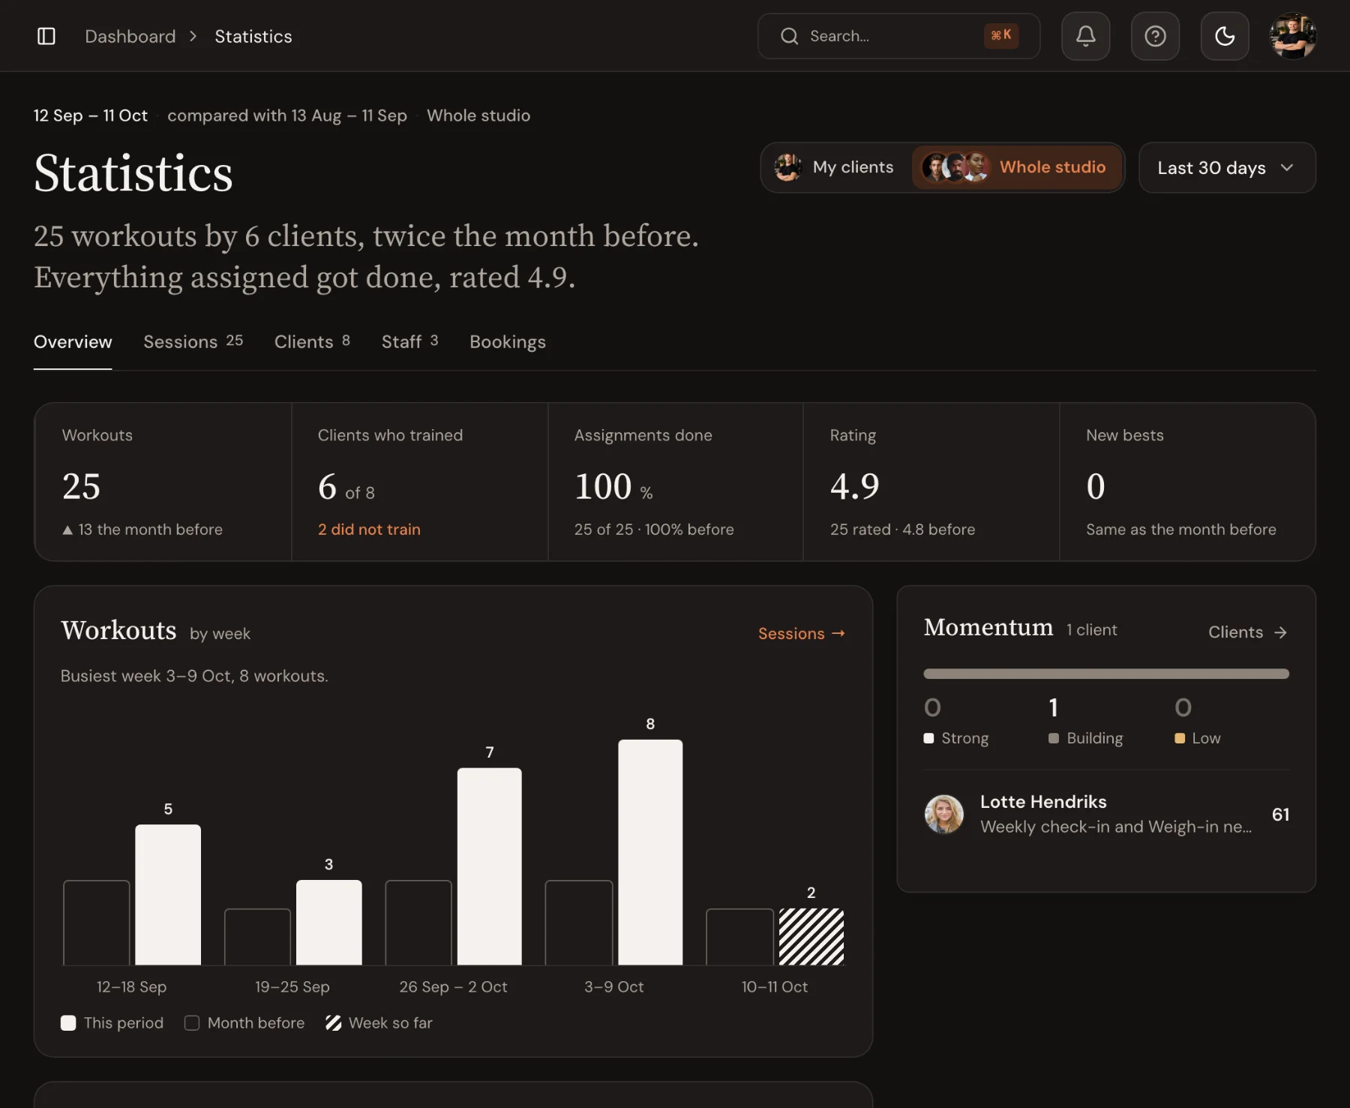Toggle Week so far legend
The image size is (1350, 1108).
point(379,1023)
